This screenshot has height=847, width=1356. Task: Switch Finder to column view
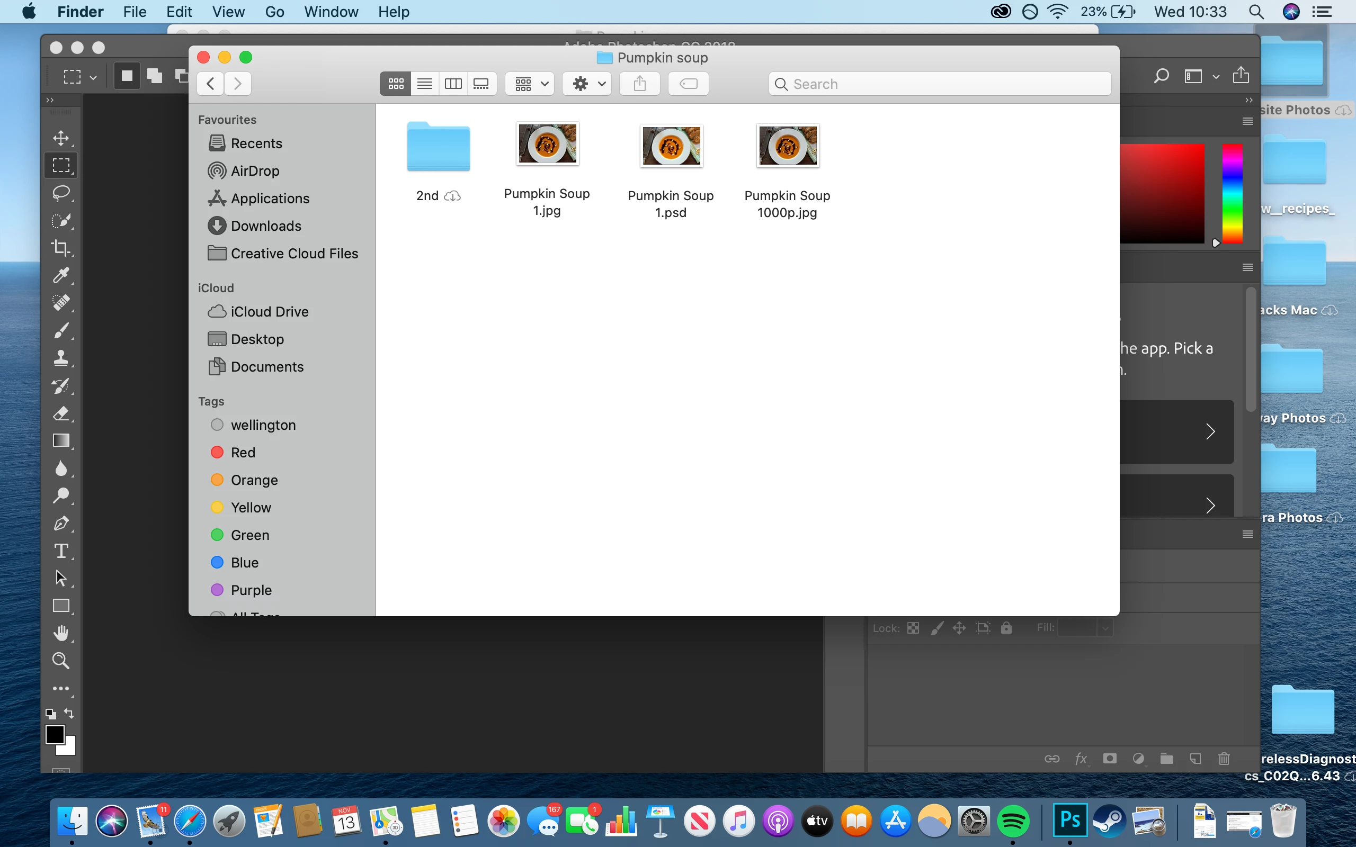point(453,84)
